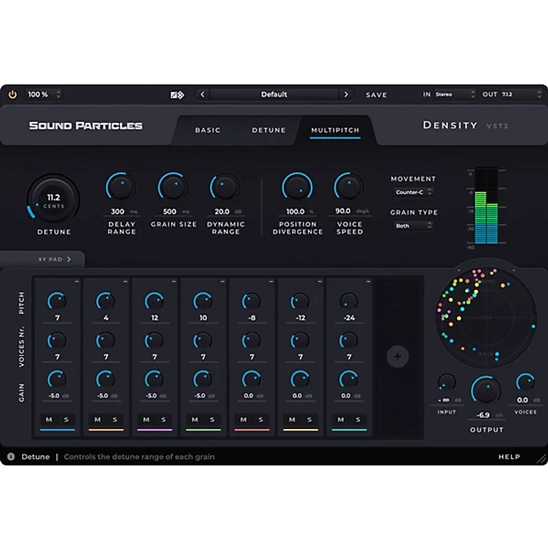The width and height of the screenshot is (548, 549).
Task: Click the SAVE button
Action: (x=376, y=95)
